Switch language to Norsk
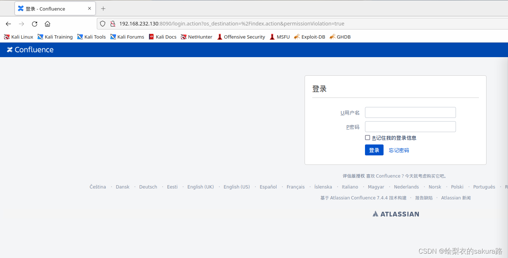This screenshot has height=258, width=508. click(435, 187)
